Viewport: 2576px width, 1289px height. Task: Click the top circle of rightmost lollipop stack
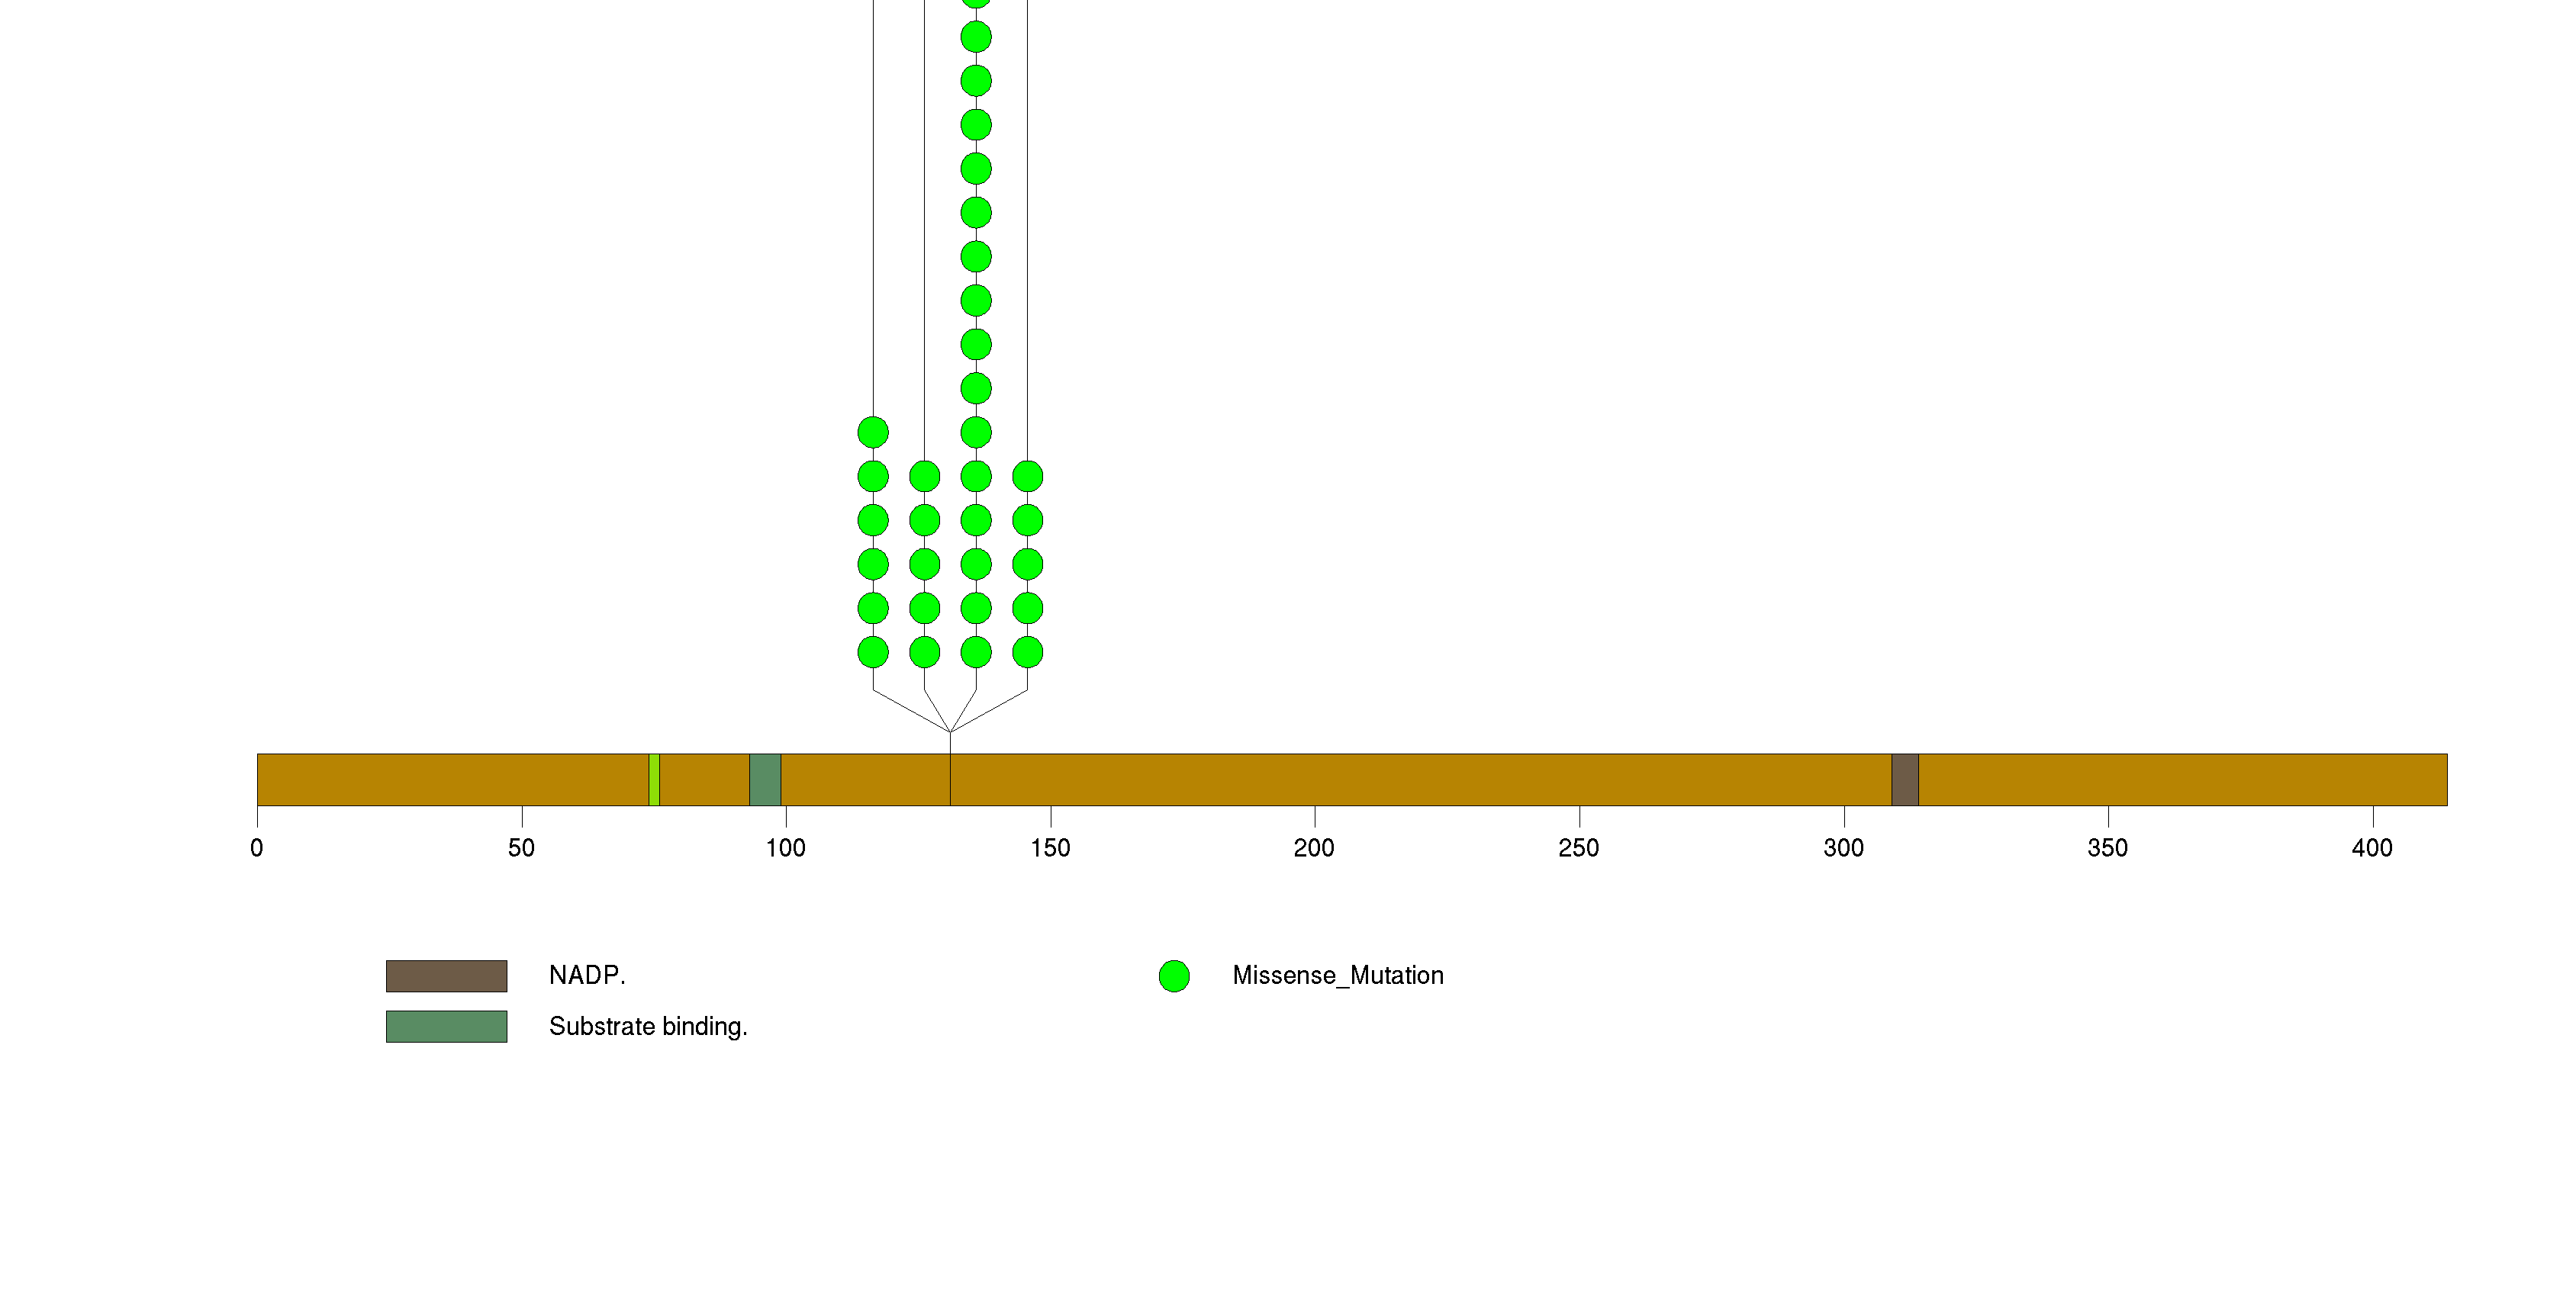(1027, 477)
